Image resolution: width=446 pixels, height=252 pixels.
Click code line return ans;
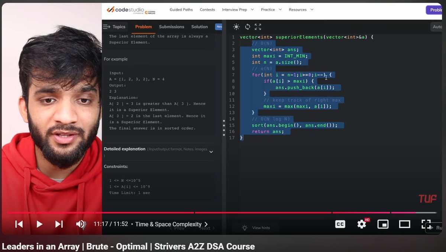pos(268,131)
